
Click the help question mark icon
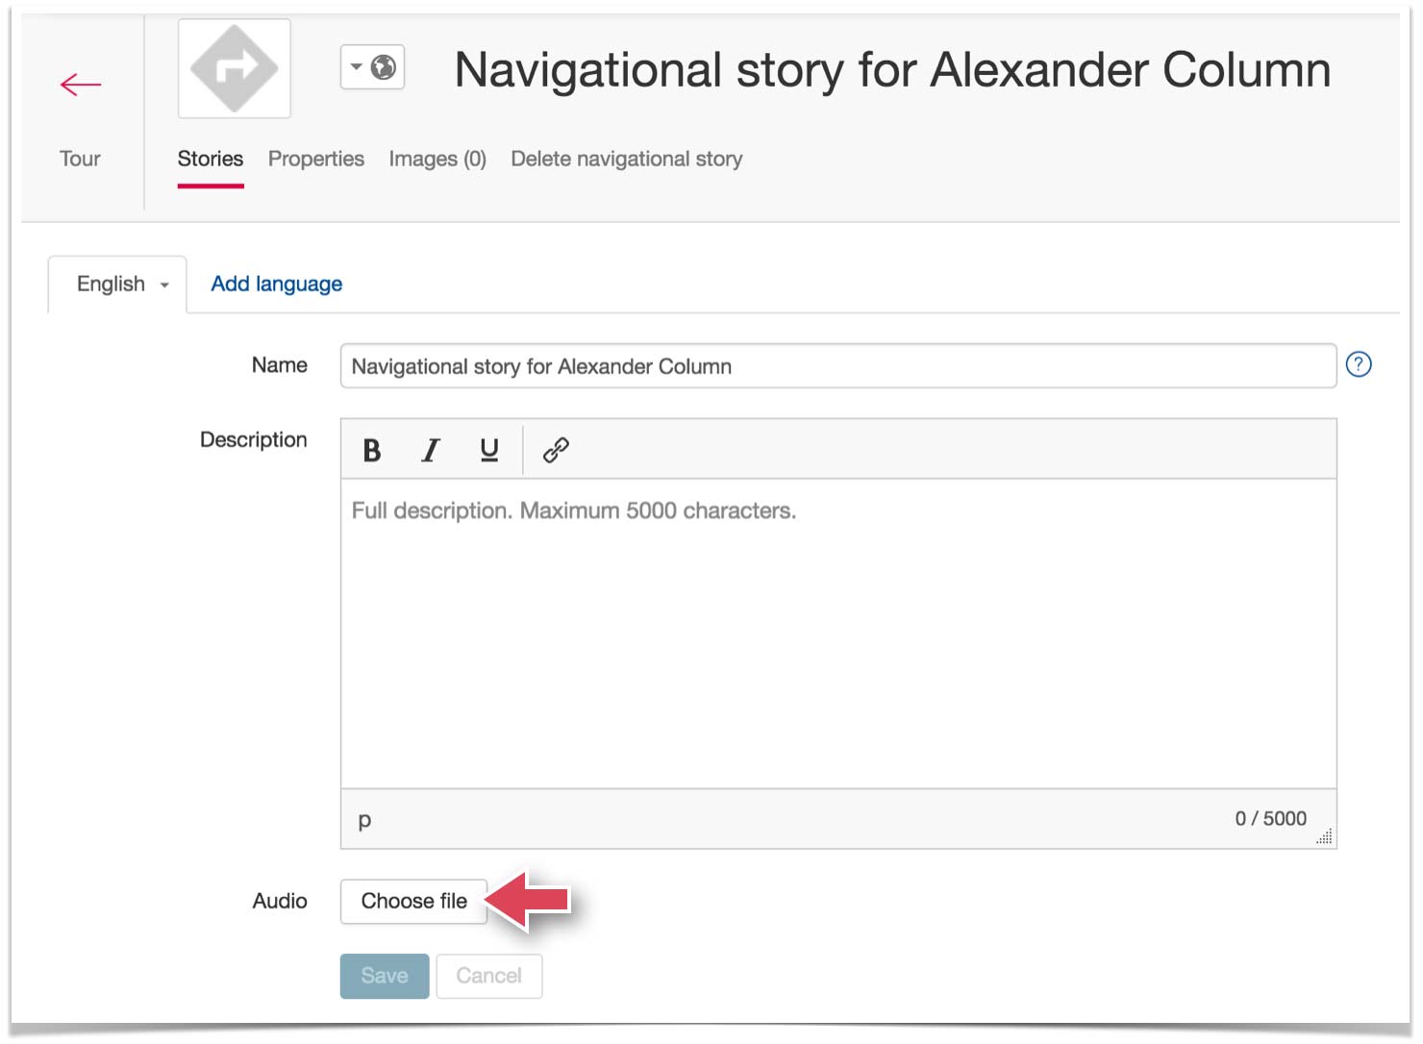tap(1358, 364)
